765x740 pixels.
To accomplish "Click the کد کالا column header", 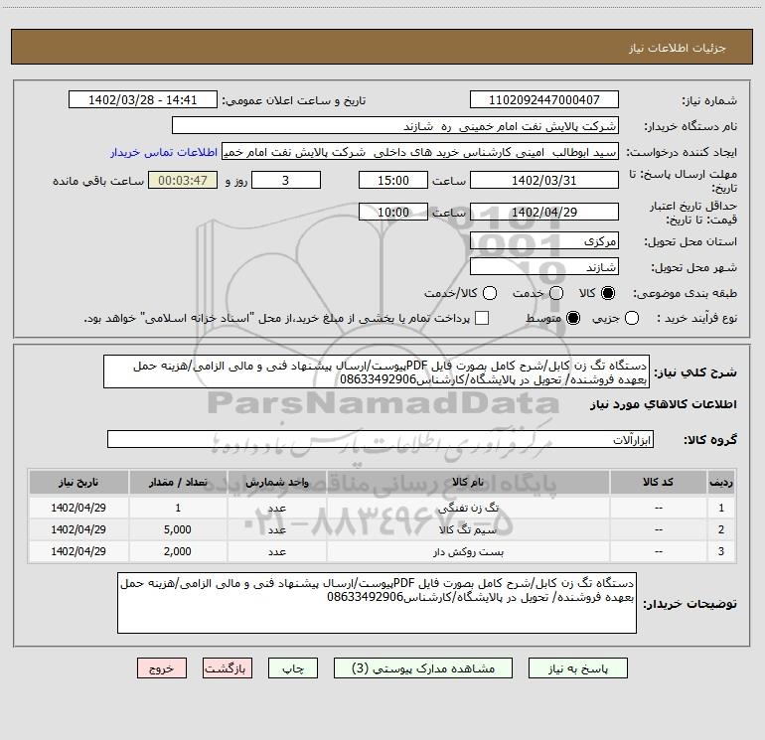I will tap(658, 483).
